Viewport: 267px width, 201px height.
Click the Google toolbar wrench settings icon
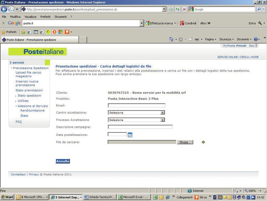(x=260, y=23)
